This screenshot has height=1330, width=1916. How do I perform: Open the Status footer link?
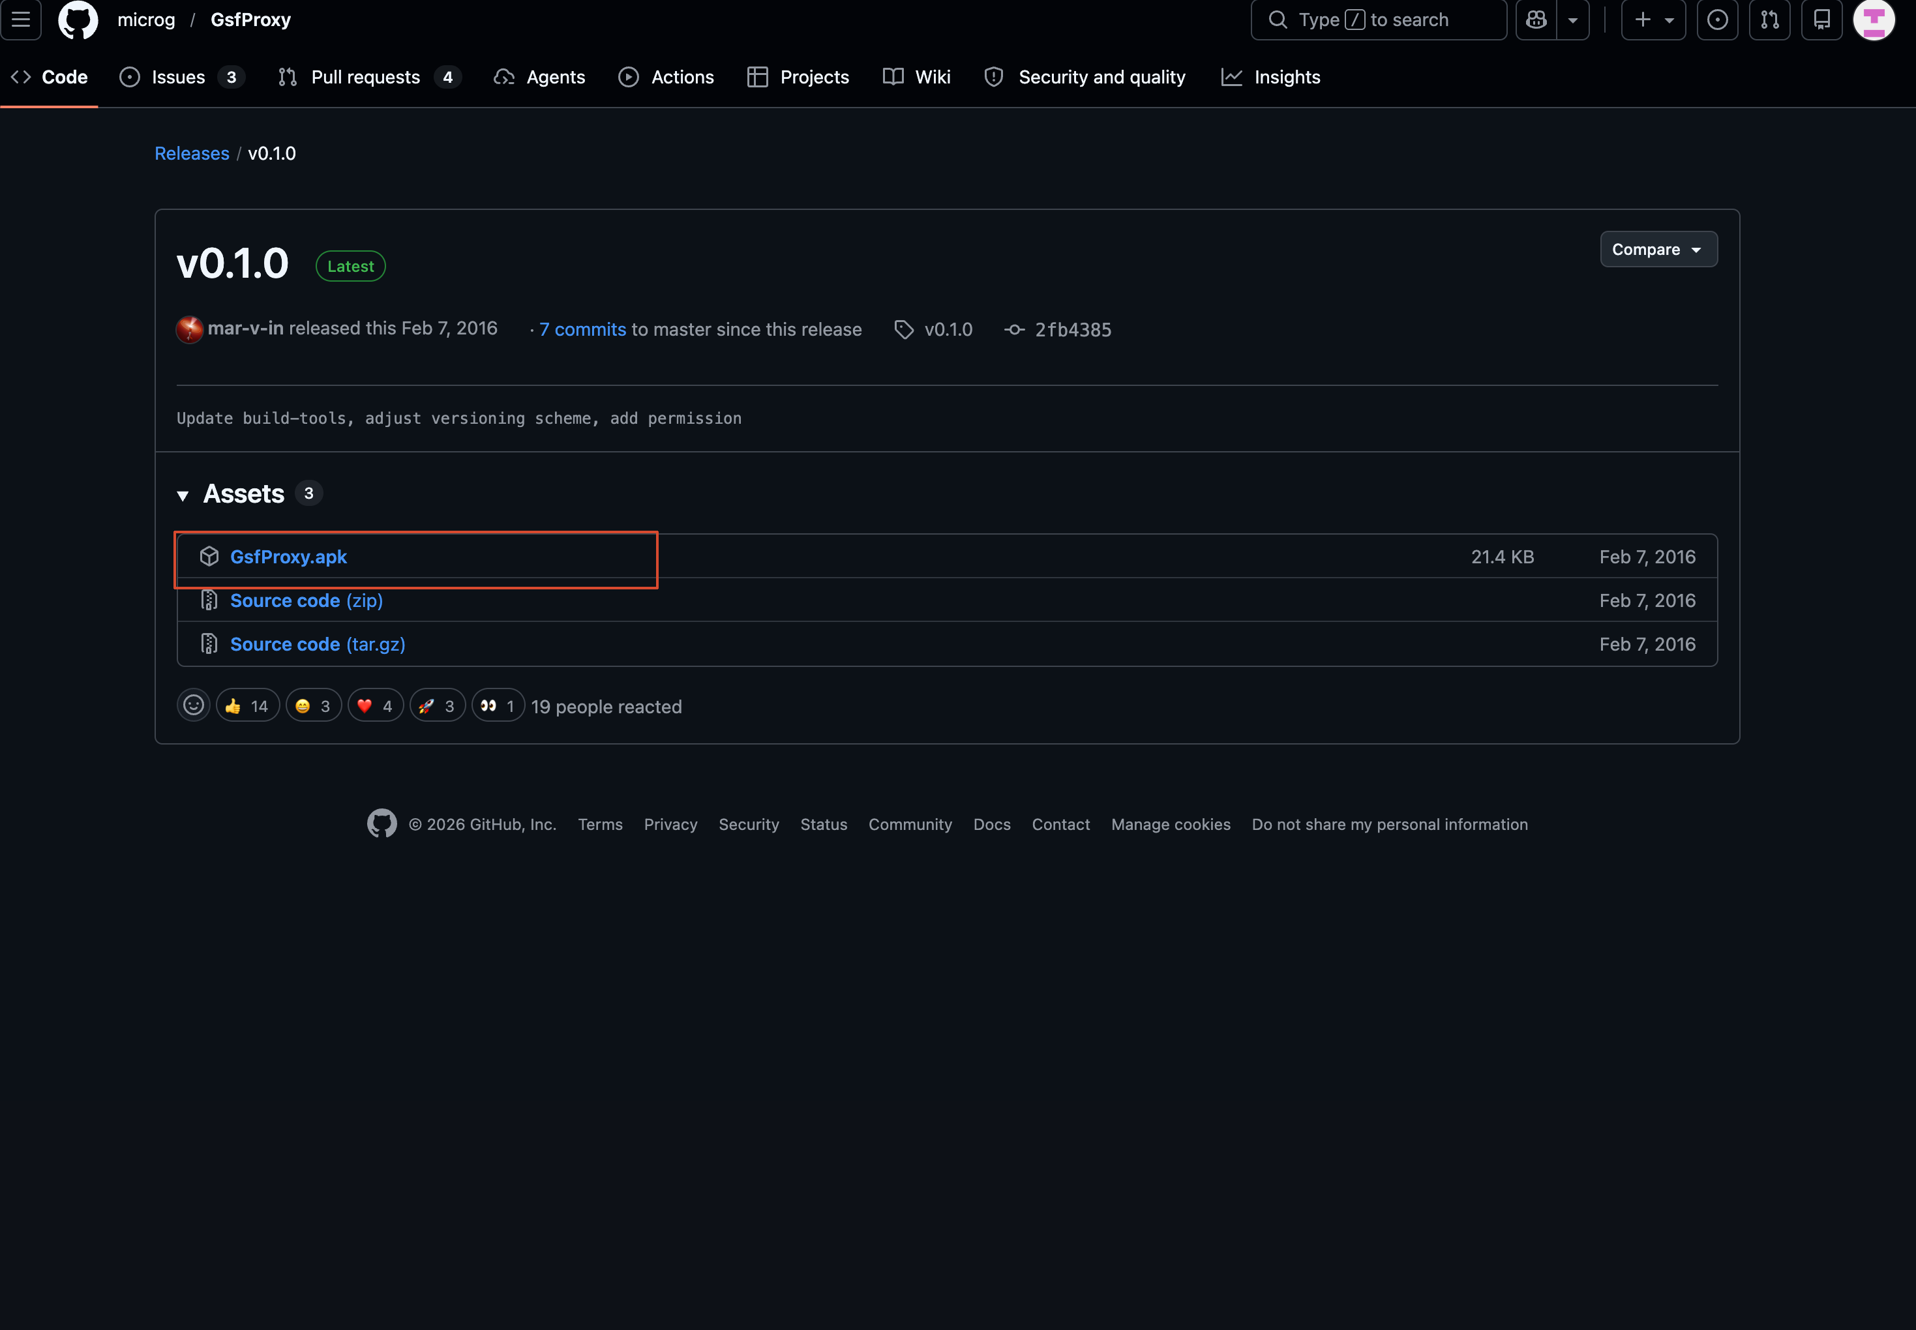coord(824,825)
